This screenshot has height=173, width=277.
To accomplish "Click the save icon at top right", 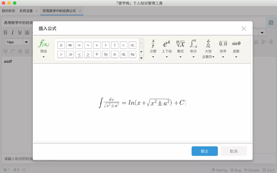I will click(271, 22).
